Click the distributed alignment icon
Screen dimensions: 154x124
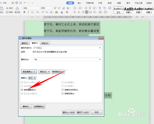point(91,12)
